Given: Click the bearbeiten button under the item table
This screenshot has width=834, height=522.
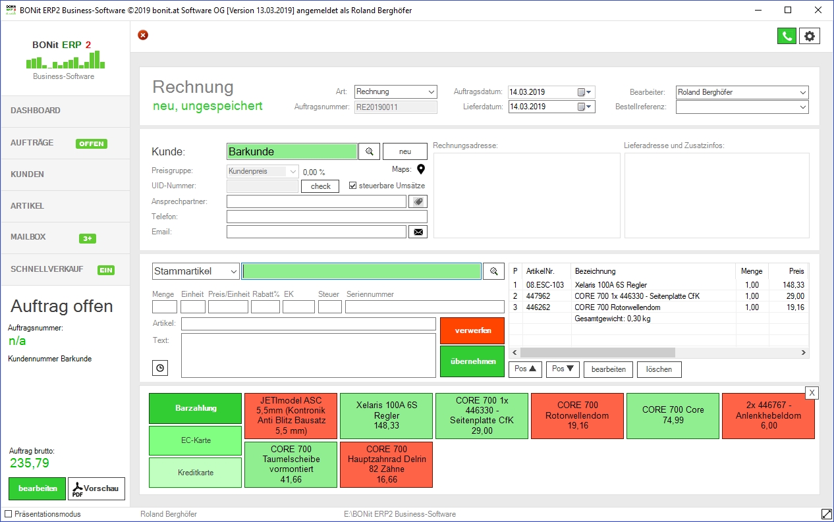Looking at the screenshot, I should point(609,369).
